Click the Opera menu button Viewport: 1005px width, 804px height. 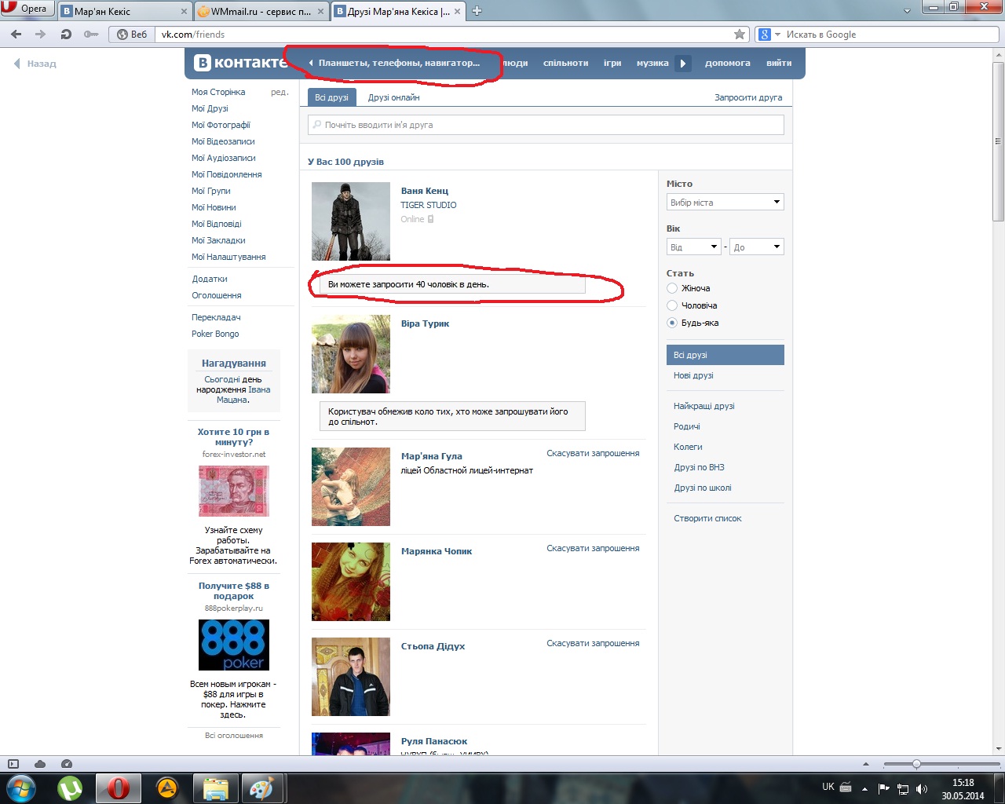tap(27, 9)
